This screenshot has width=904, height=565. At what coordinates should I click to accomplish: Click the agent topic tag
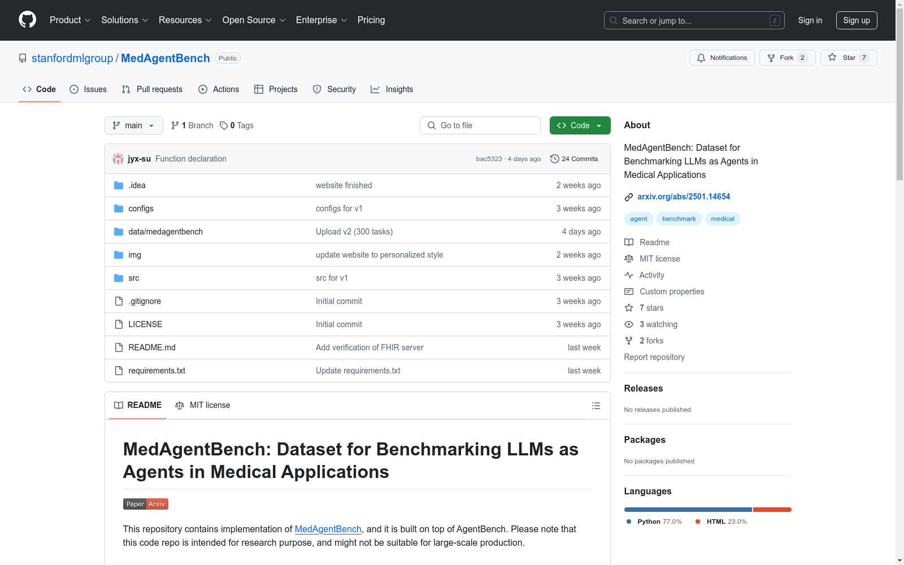pos(639,219)
